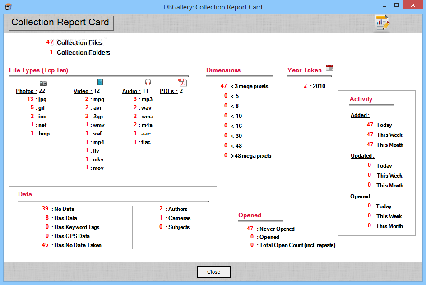Maximize the Collection Report Card window

point(397,5)
